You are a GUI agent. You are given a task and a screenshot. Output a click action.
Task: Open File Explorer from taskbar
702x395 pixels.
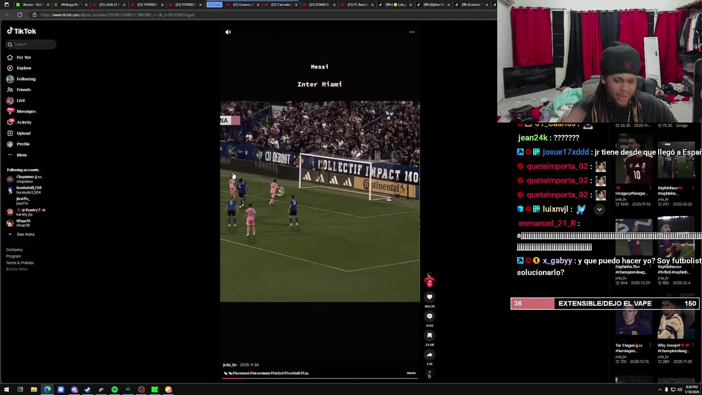(33, 390)
